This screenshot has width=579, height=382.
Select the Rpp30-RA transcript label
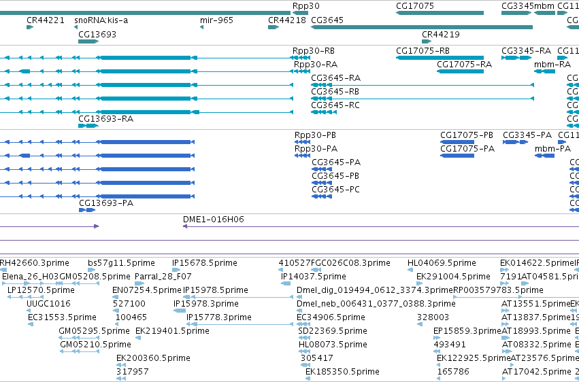pos(315,65)
